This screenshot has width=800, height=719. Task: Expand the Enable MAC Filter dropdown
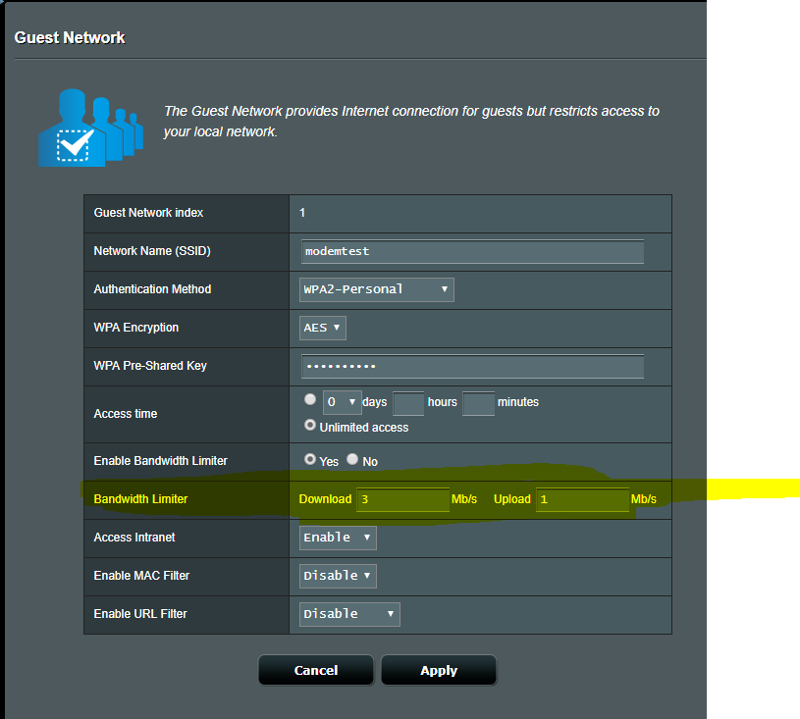[x=338, y=576]
